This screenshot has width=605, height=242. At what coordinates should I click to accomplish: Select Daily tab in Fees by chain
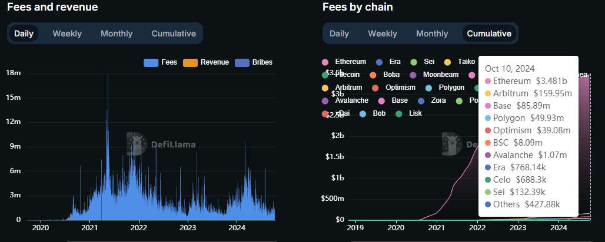point(339,33)
